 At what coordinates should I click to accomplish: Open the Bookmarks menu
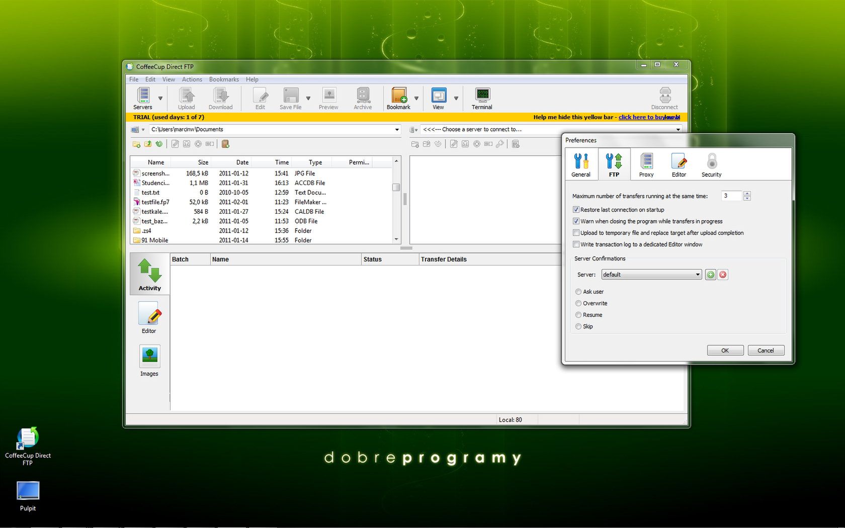coord(224,79)
